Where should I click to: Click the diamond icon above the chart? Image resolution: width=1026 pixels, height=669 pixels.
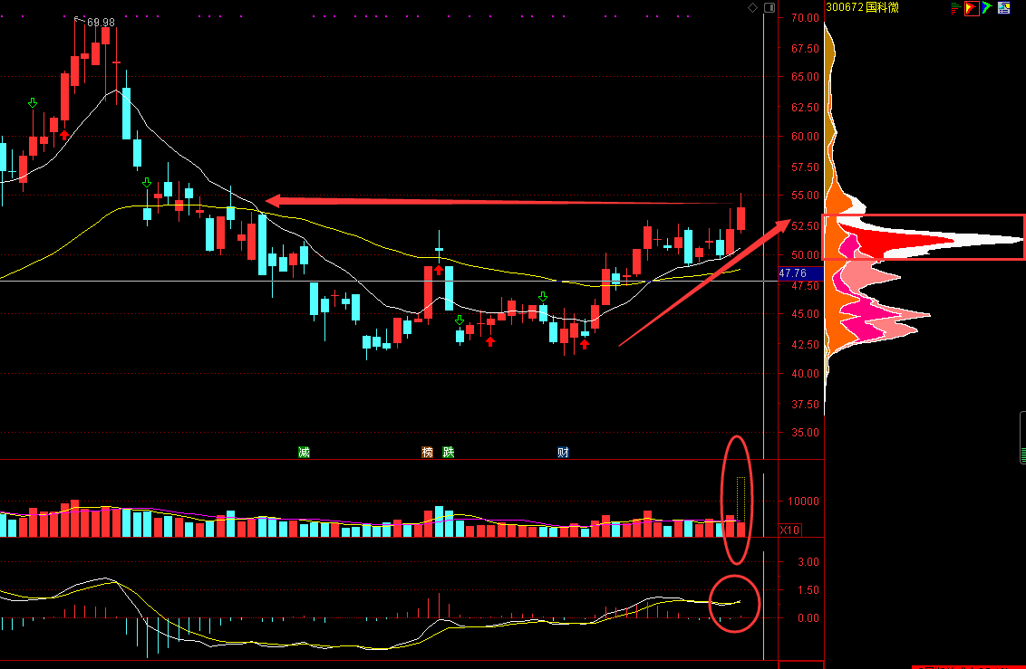pos(752,8)
